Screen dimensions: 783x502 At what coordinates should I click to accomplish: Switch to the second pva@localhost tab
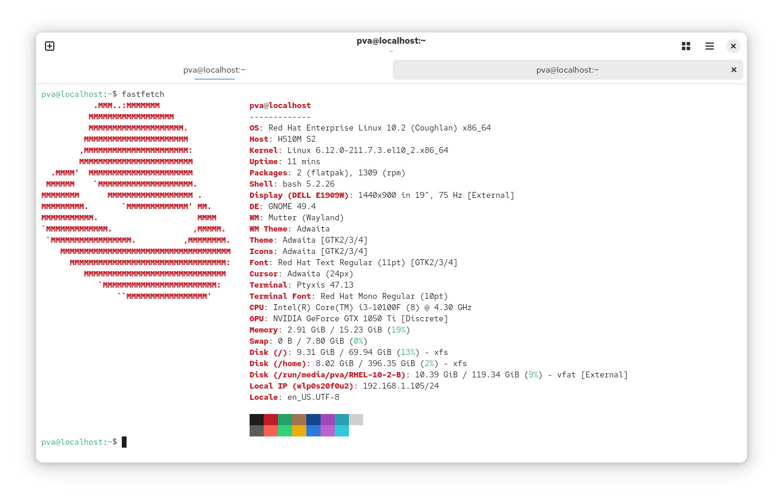(568, 70)
